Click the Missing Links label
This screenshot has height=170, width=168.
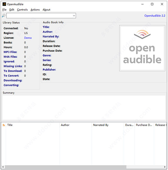pos(13,66)
